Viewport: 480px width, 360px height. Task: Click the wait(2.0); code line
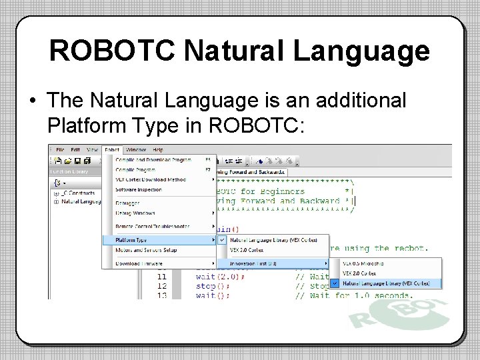pos(220,277)
